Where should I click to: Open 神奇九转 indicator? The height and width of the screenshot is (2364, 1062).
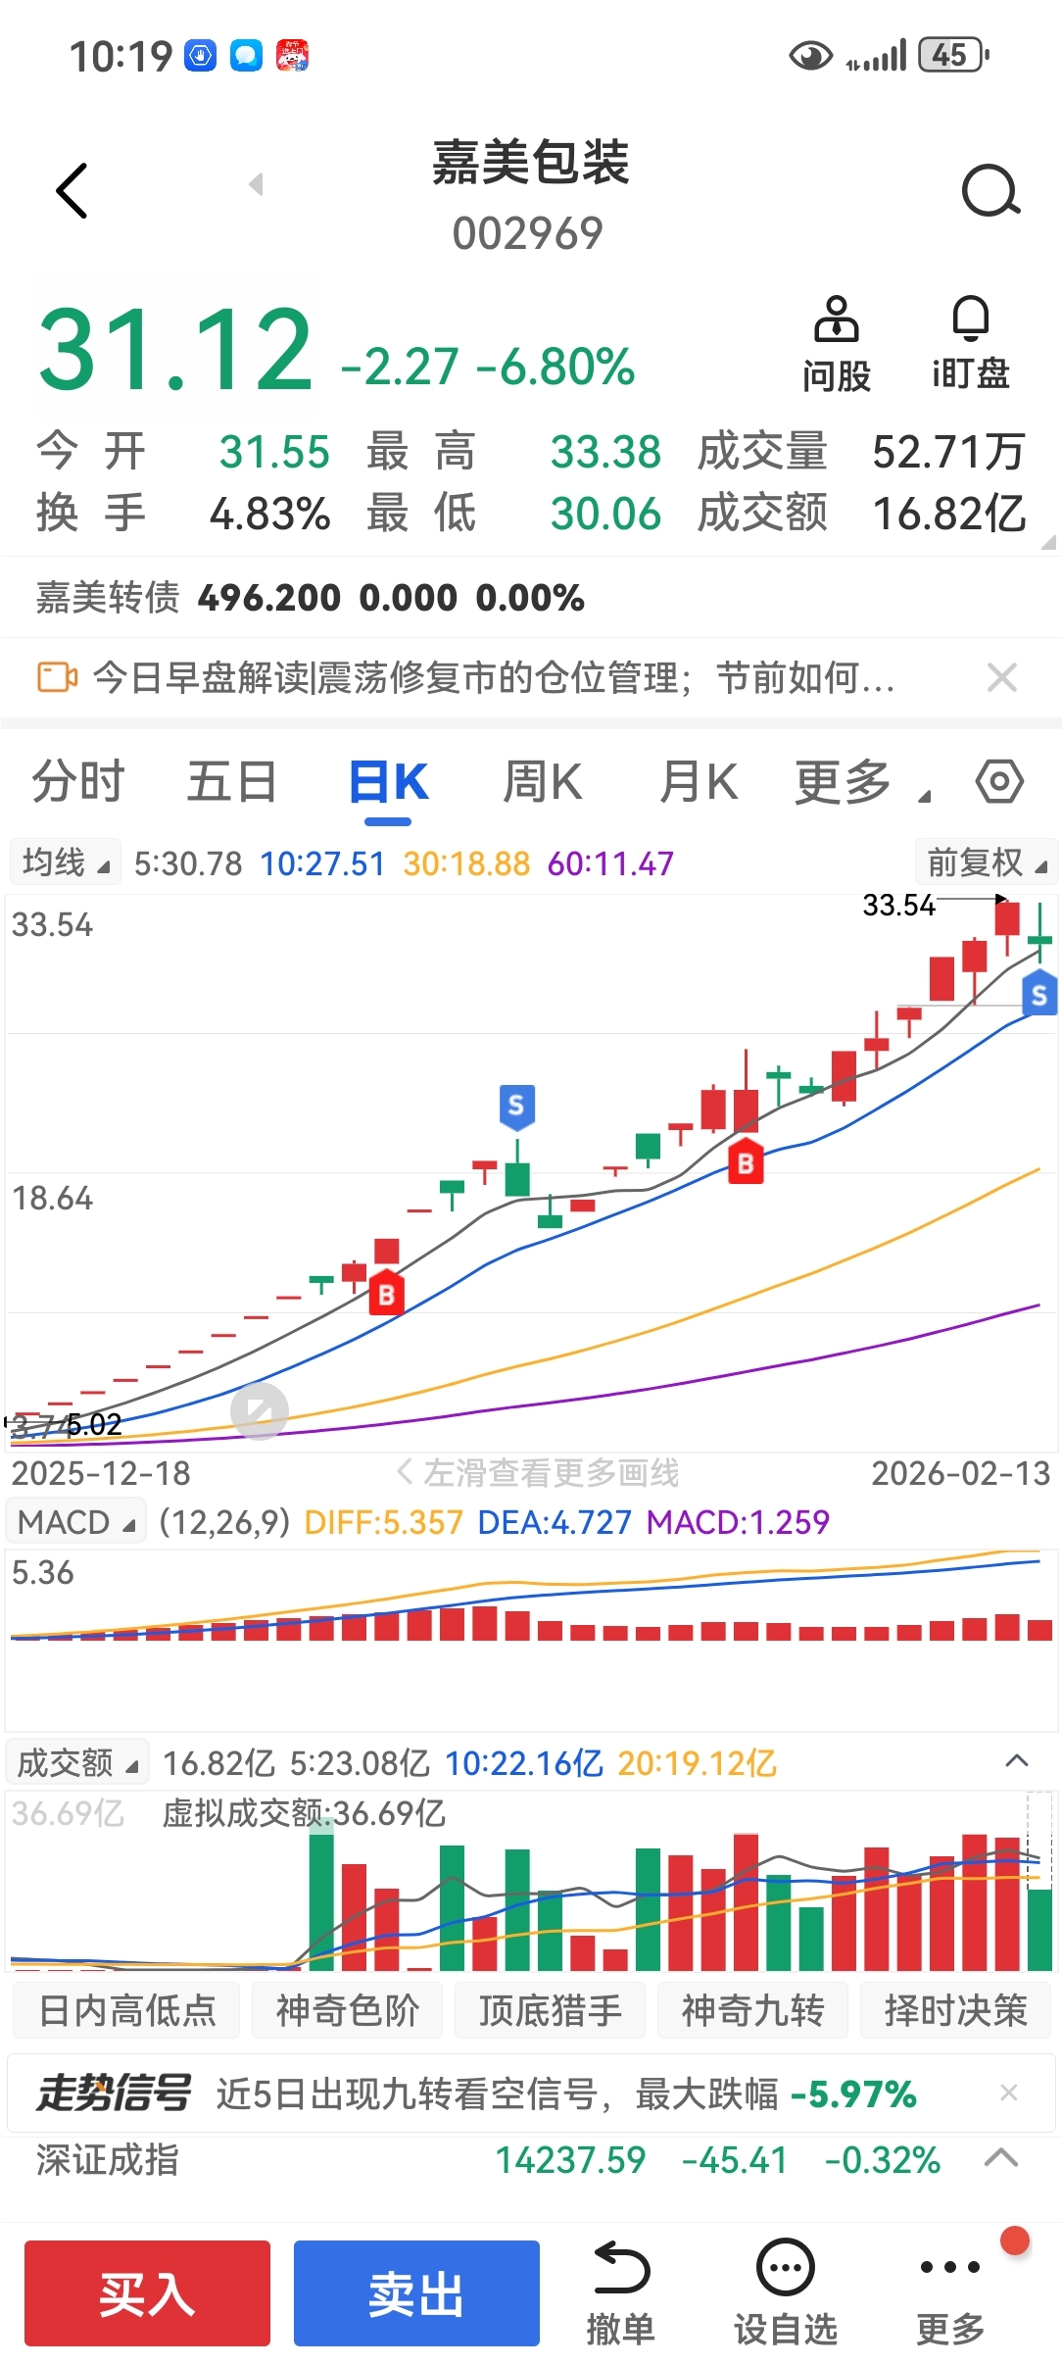click(x=752, y=2010)
